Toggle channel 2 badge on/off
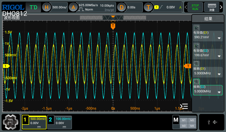The width and height of the screenshot is (226, 132). (x=50, y=120)
